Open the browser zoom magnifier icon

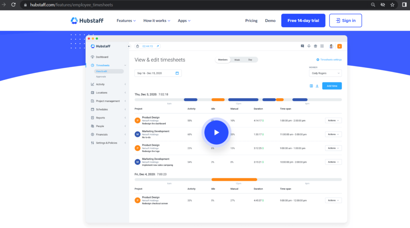[373, 5]
